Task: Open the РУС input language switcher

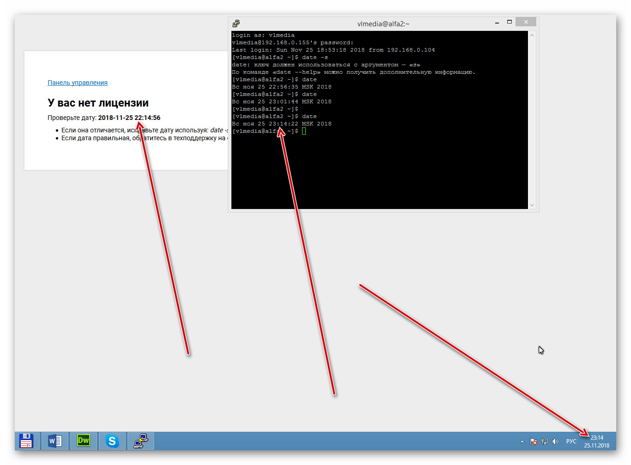Action: click(x=571, y=441)
